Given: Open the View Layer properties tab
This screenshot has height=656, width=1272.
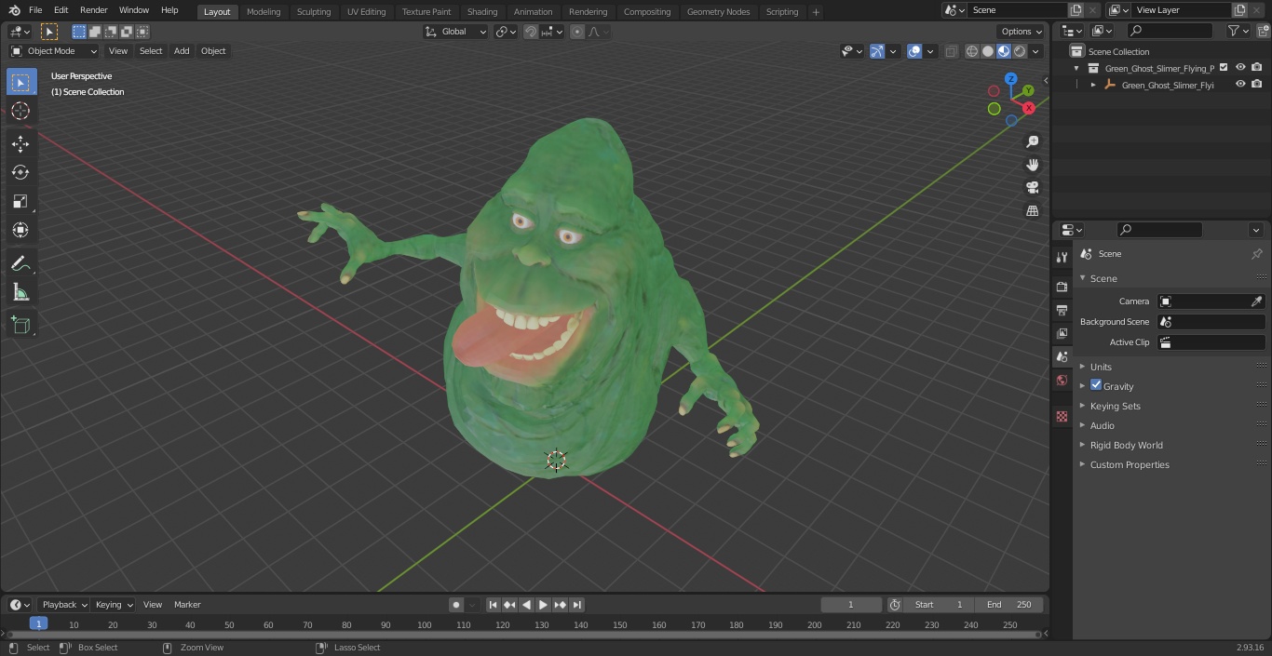Looking at the screenshot, I should (x=1062, y=333).
